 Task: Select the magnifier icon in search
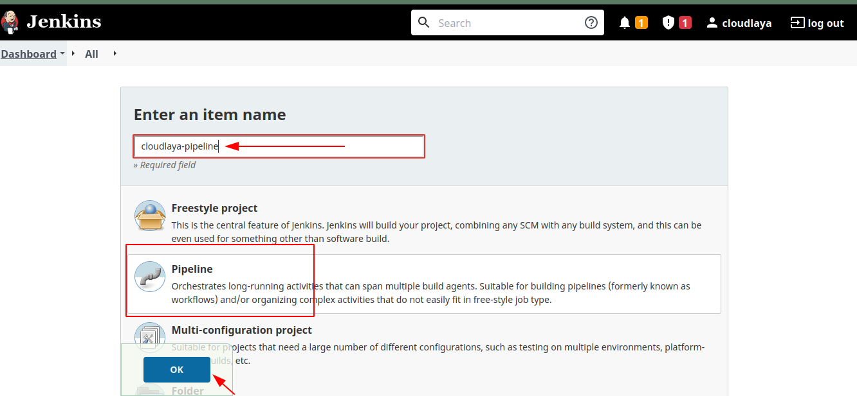click(x=423, y=22)
